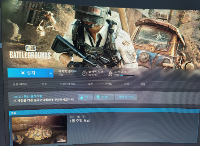This screenshot has width=200, height=146.
Task: Click the PUBG Battlegrounds logo on banner
Action: [x=30, y=52]
